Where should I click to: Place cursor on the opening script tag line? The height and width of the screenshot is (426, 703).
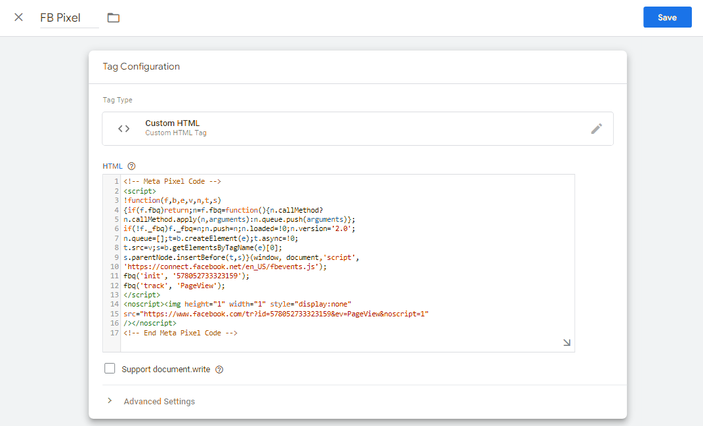click(140, 191)
